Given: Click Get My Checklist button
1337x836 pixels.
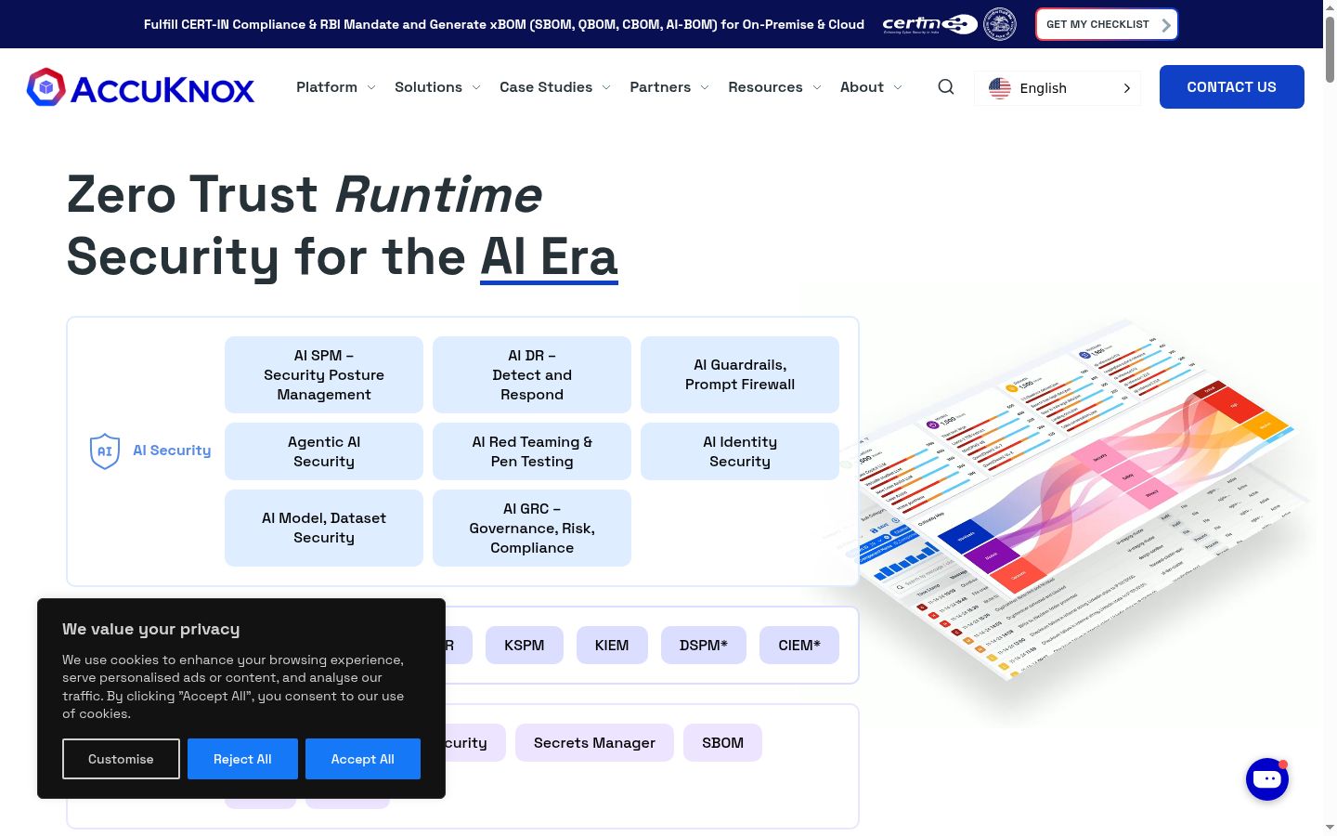Looking at the screenshot, I should pos(1107,24).
